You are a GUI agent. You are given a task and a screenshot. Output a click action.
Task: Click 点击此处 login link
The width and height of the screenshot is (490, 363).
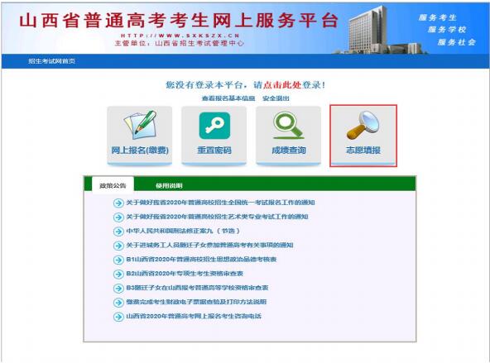click(x=282, y=85)
